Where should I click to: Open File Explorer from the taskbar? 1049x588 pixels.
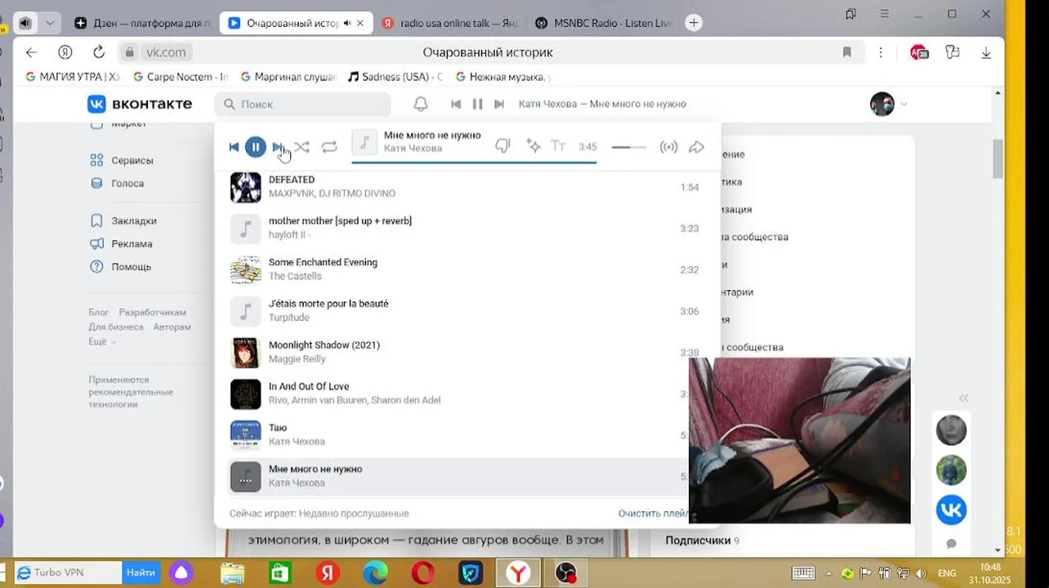(233, 573)
